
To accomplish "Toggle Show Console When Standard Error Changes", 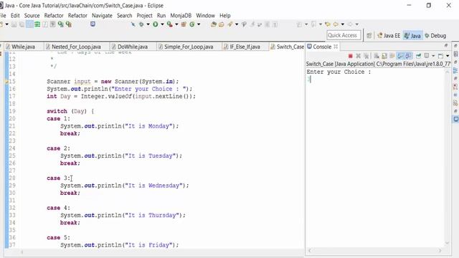I will click(x=408, y=56).
